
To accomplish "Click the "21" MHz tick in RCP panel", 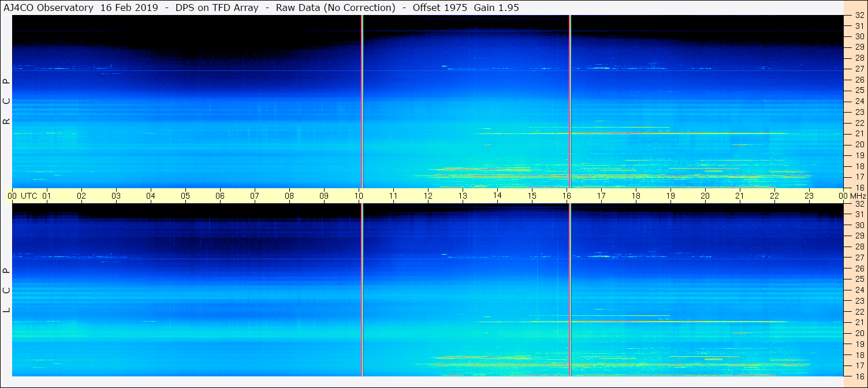I will [x=858, y=133].
